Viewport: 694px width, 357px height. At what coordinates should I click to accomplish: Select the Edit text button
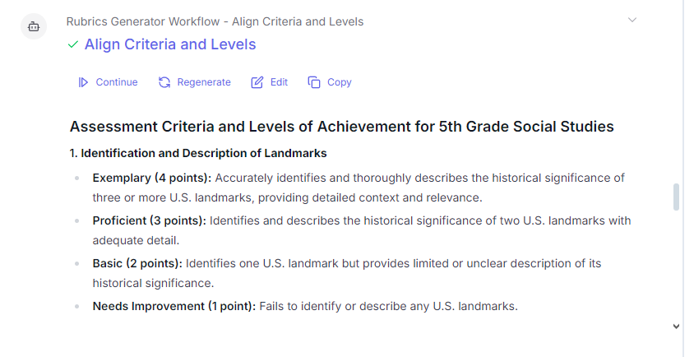point(279,82)
